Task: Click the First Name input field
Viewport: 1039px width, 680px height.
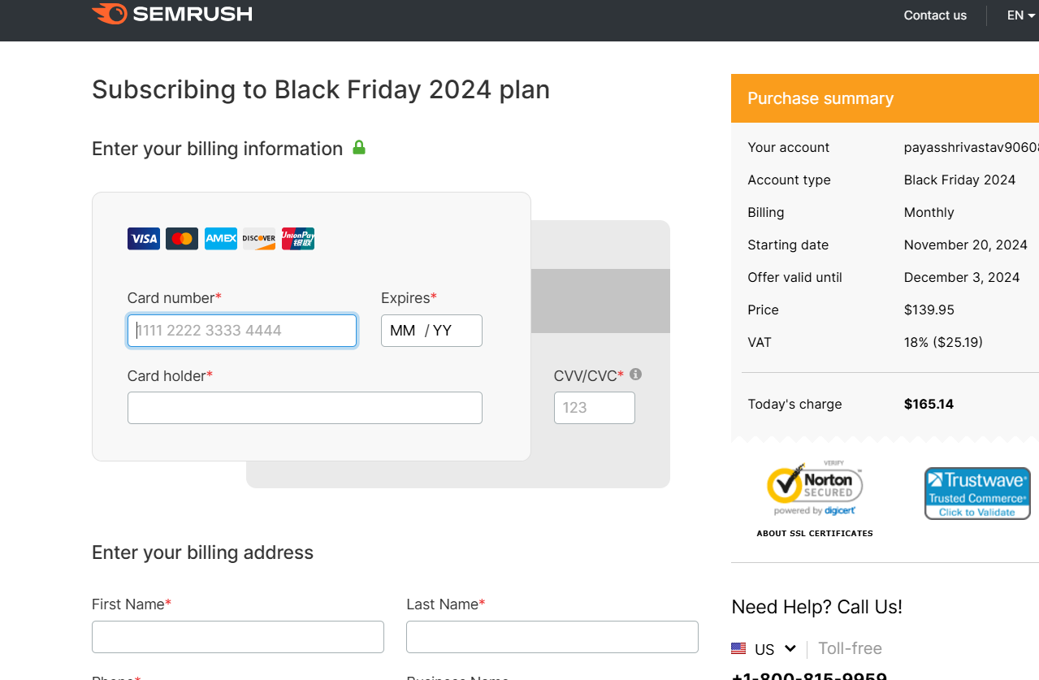Action: [x=237, y=637]
